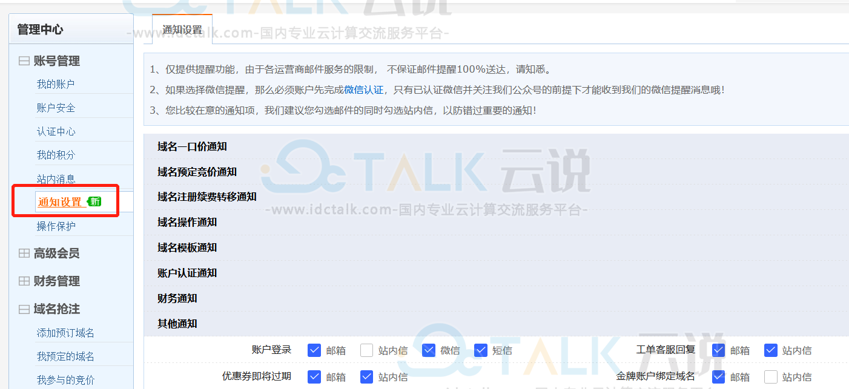Image resolution: width=849 pixels, height=389 pixels.
Task: Check 站内信 for 金牌账户绑定域名
Action: [x=771, y=377]
